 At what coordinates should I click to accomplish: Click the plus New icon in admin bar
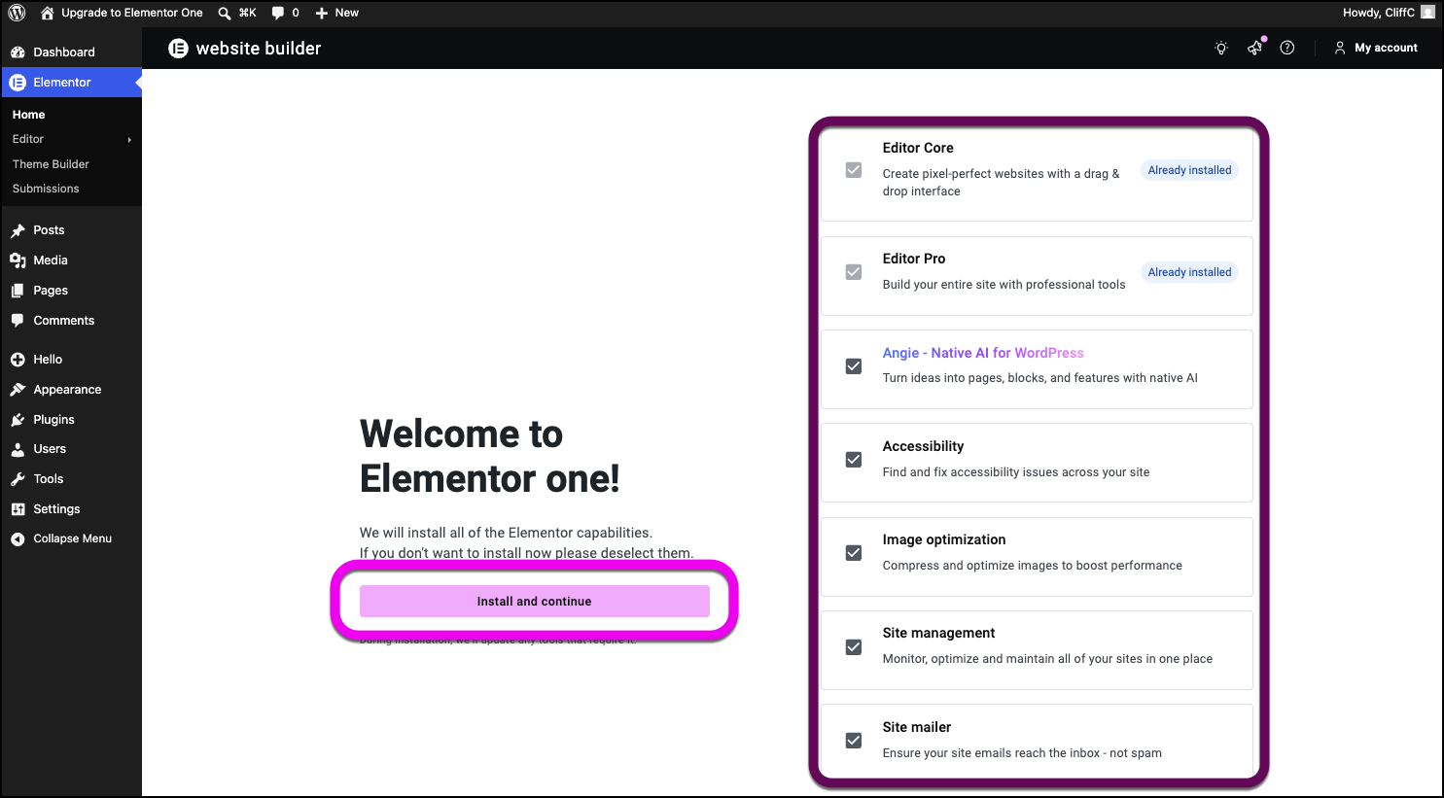(x=322, y=13)
